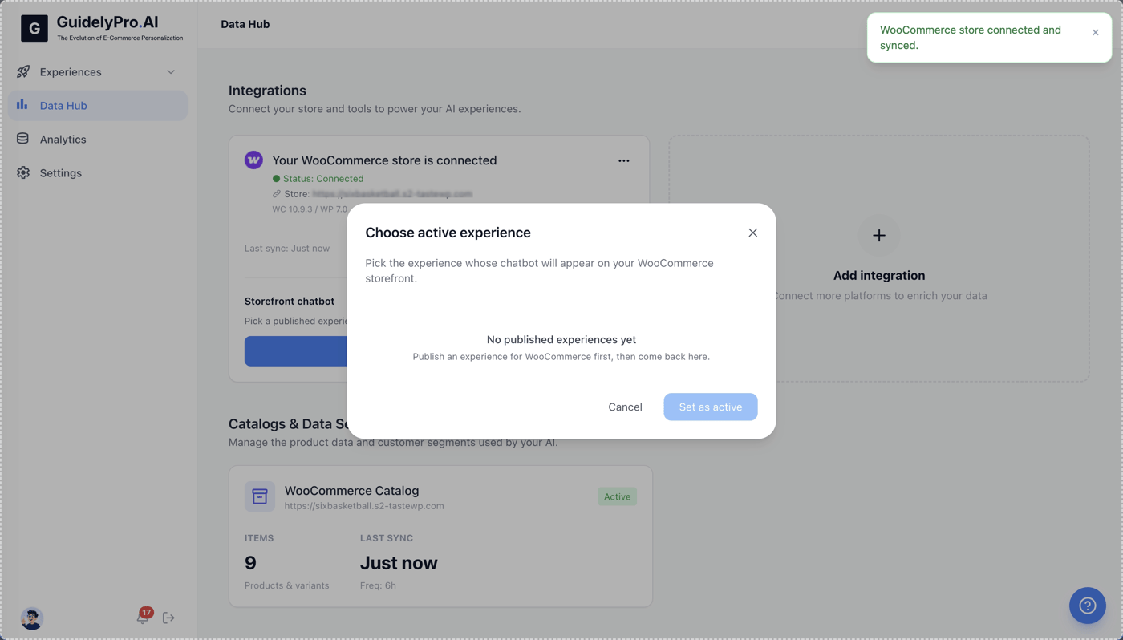Screen dimensions: 1123x640
Task: Click the Add integration plus icon
Action: point(879,236)
